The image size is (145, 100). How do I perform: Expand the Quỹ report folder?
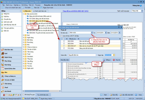[x=24, y=35]
